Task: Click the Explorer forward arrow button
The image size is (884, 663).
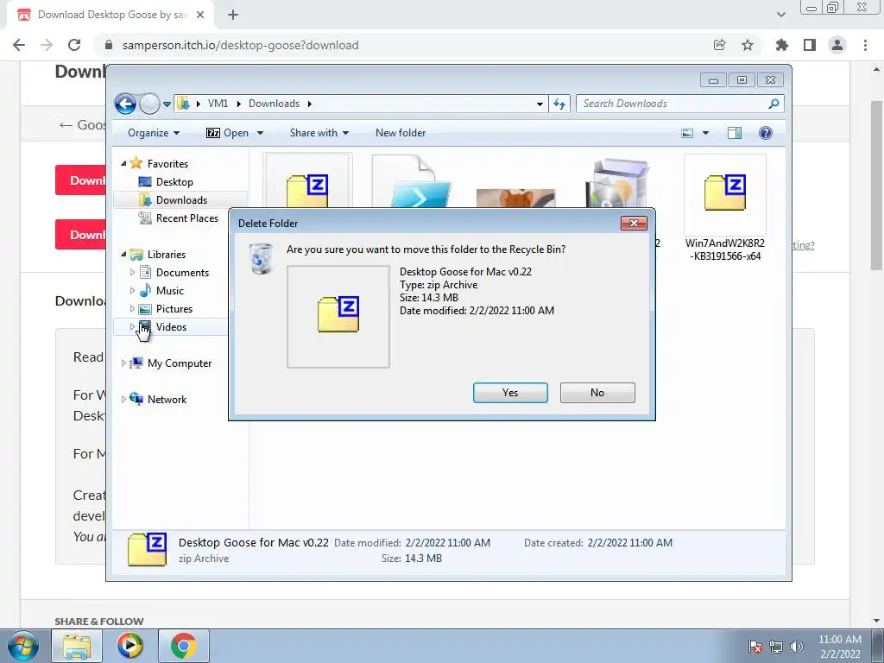Action: coord(149,104)
